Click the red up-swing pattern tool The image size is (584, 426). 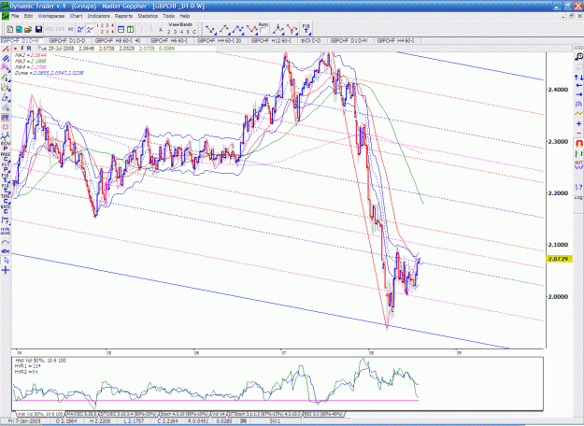pyautogui.click(x=224, y=29)
